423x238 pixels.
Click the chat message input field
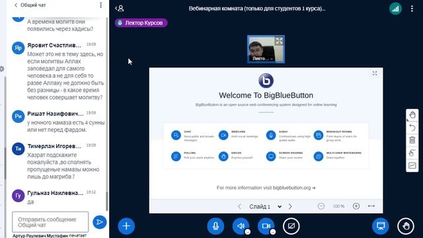coord(50,222)
